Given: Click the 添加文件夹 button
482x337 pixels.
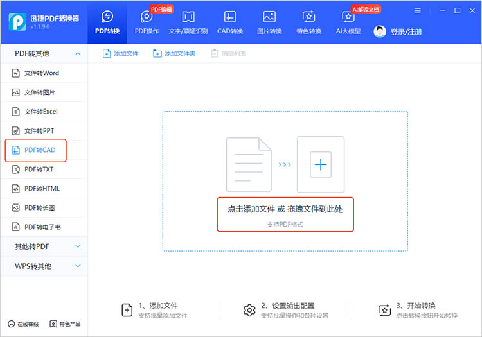Looking at the screenshot, I should pos(174,53).
